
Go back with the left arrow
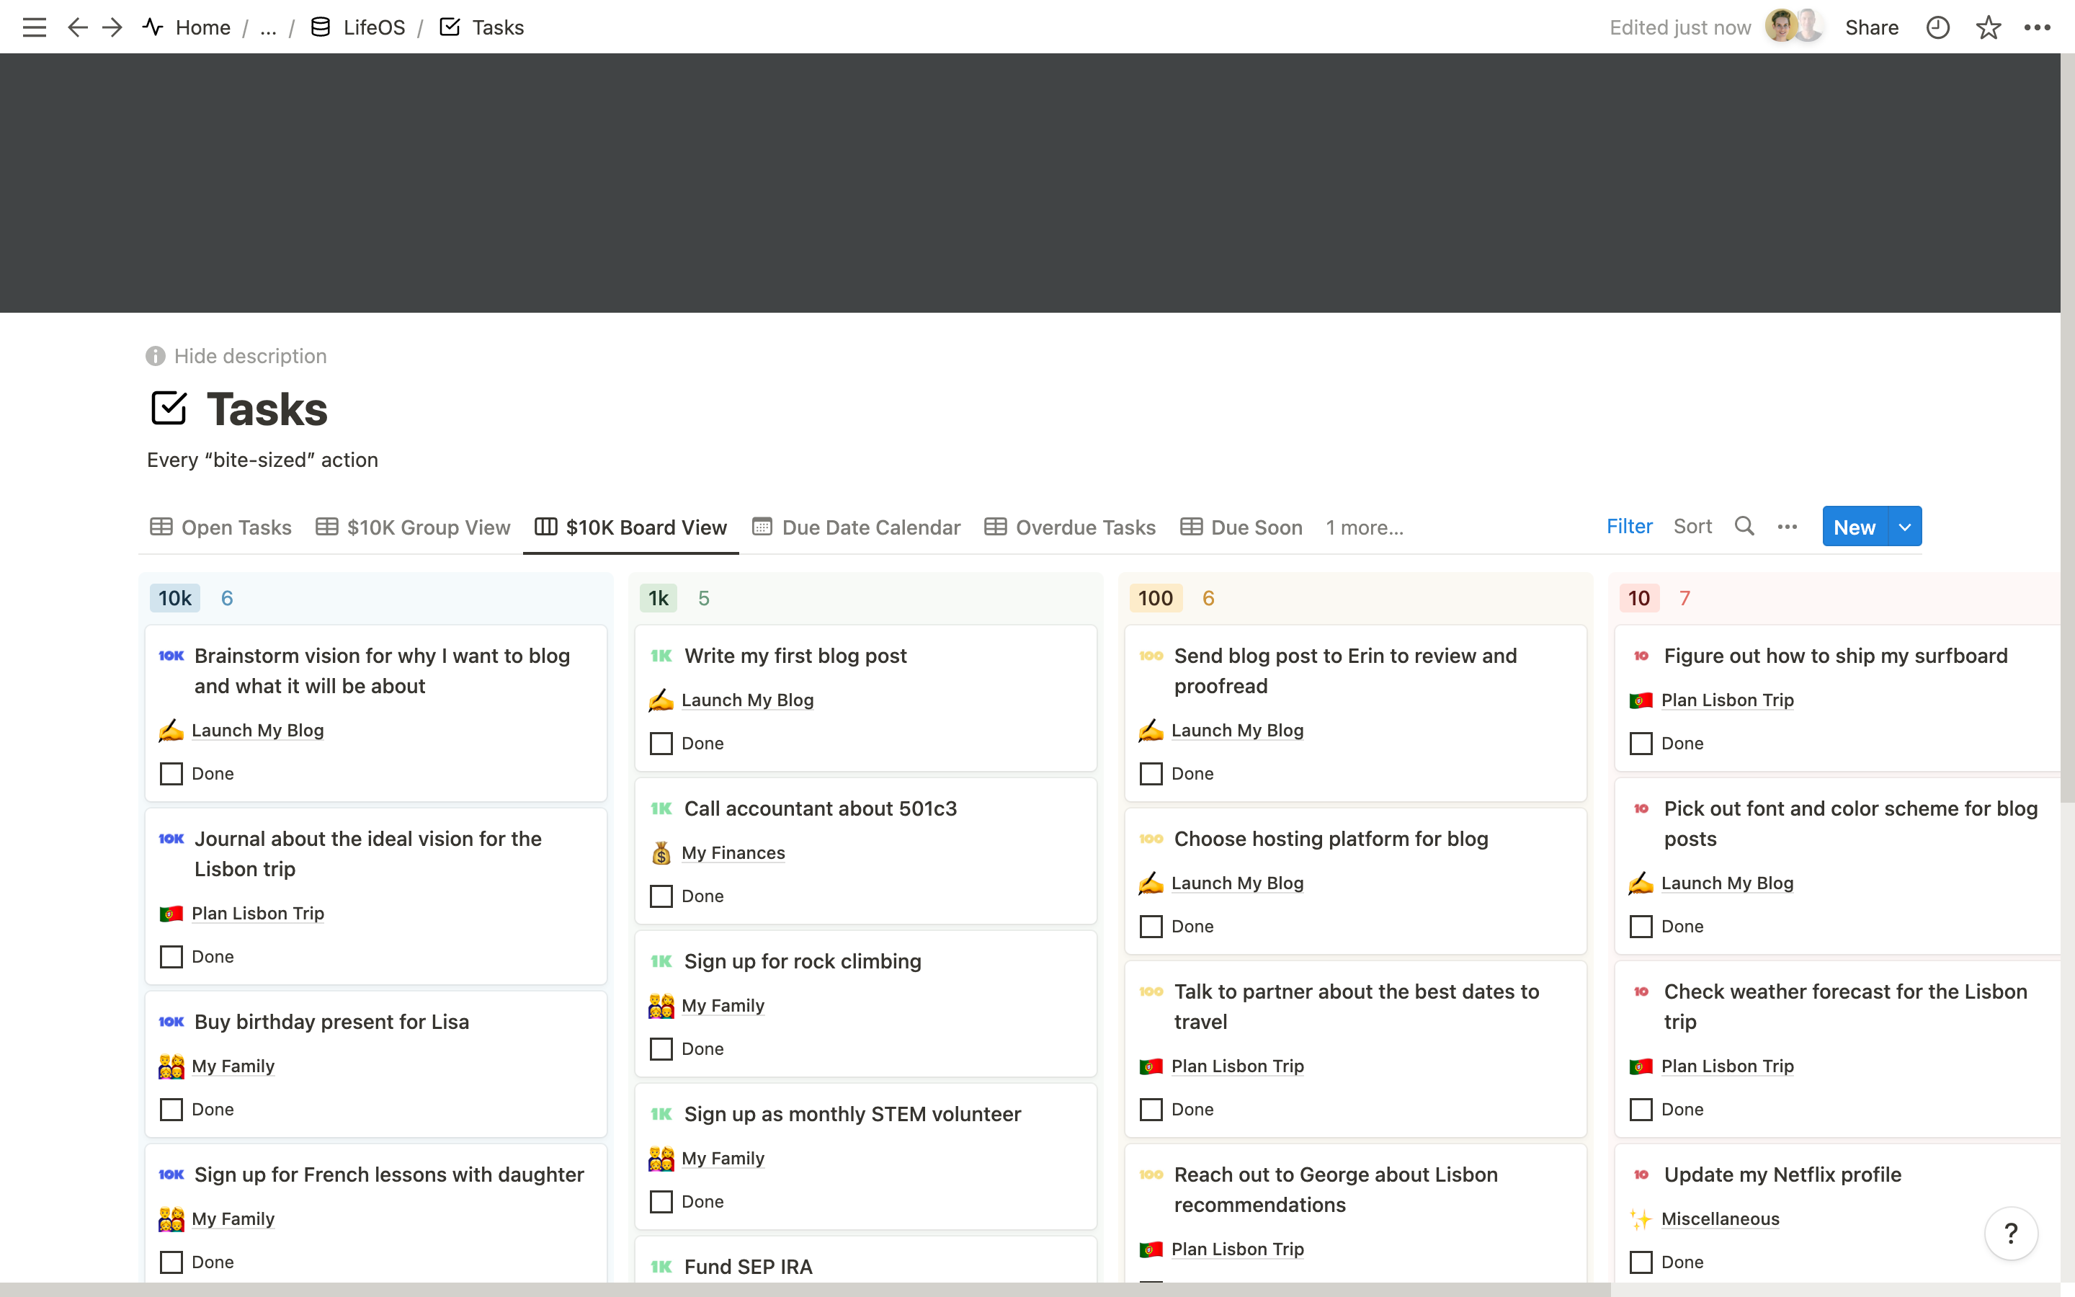[77, 27]
